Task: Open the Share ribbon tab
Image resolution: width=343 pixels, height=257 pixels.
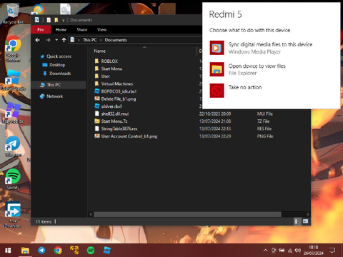Action: 82,29
